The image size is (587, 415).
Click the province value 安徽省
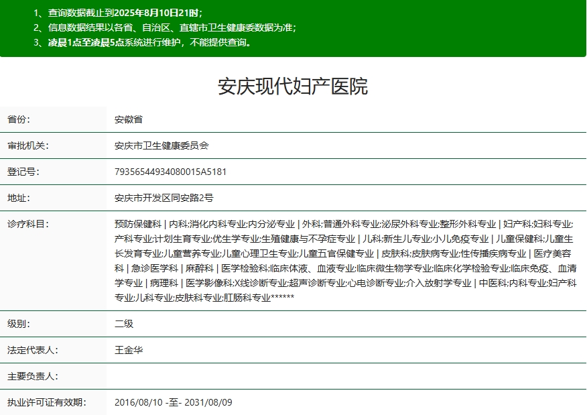tap(129, 119)
